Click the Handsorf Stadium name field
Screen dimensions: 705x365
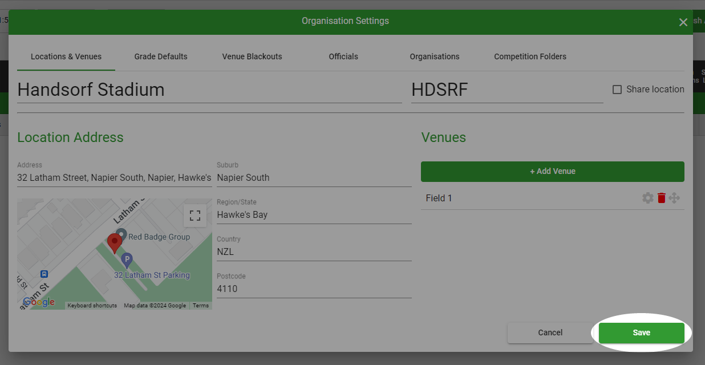click(209, 90)
